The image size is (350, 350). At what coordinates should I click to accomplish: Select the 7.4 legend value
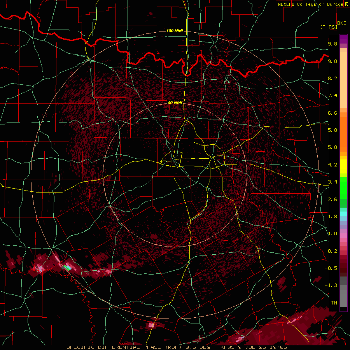[x=332, y=96]
